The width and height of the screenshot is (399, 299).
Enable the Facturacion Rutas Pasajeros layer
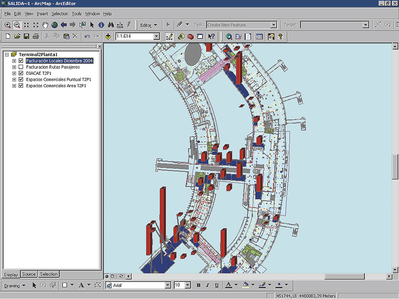[x=21, y=67]
